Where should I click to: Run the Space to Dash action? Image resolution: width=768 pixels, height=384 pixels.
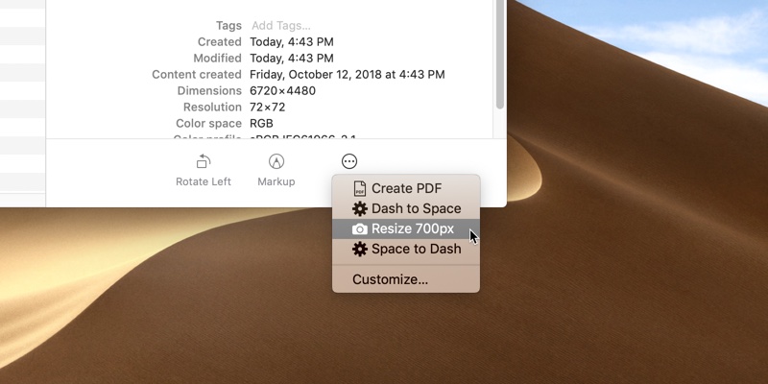point(416,250)
